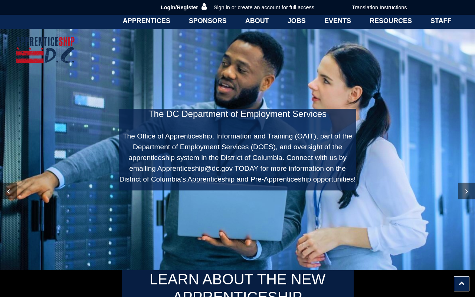This screenshot has width=475, height=297.
Task: Click 'Sign in or create an account' text
Action: [x=264, y=7]
